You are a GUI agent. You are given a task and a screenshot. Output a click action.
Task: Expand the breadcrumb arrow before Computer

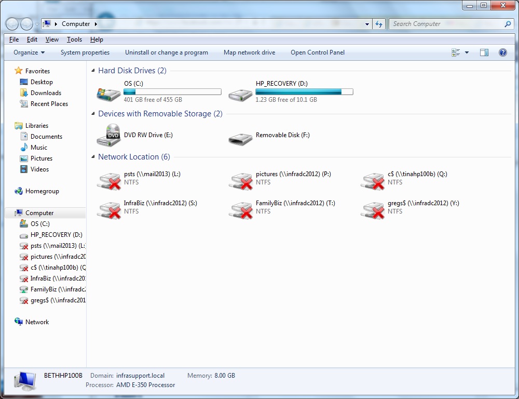[56, 24]
